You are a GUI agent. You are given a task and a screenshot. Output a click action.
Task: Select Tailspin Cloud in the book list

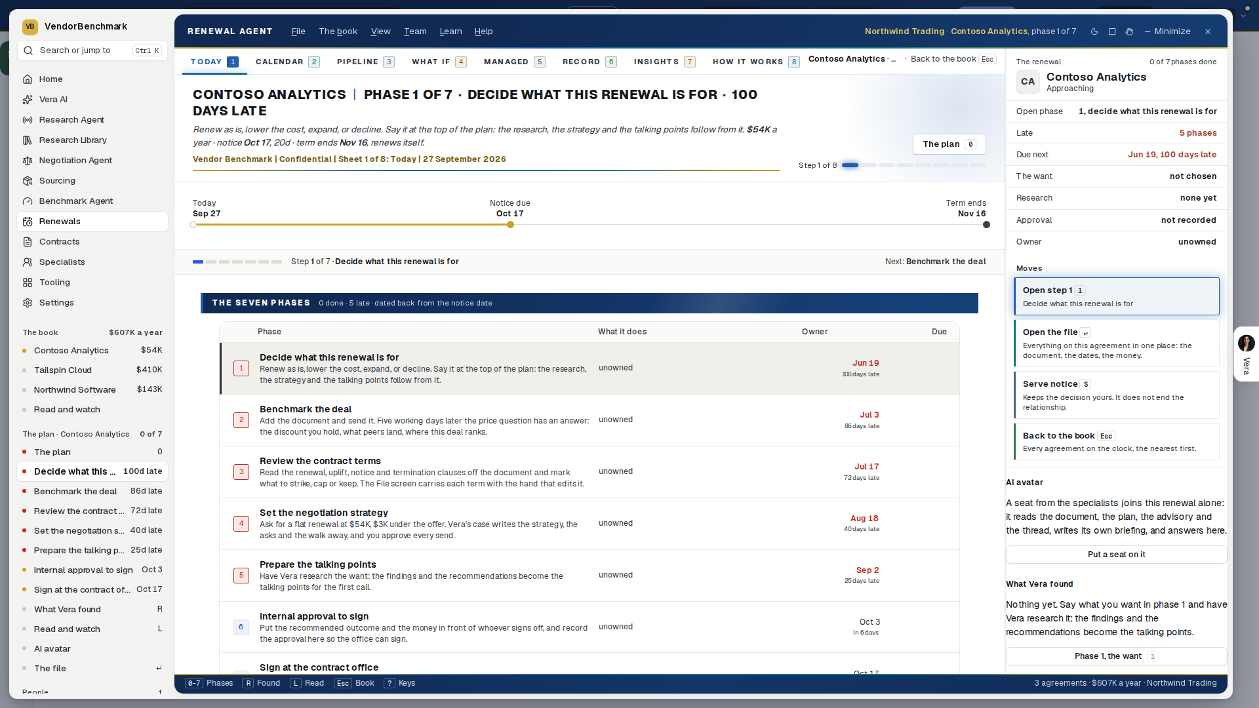(92, 370)
